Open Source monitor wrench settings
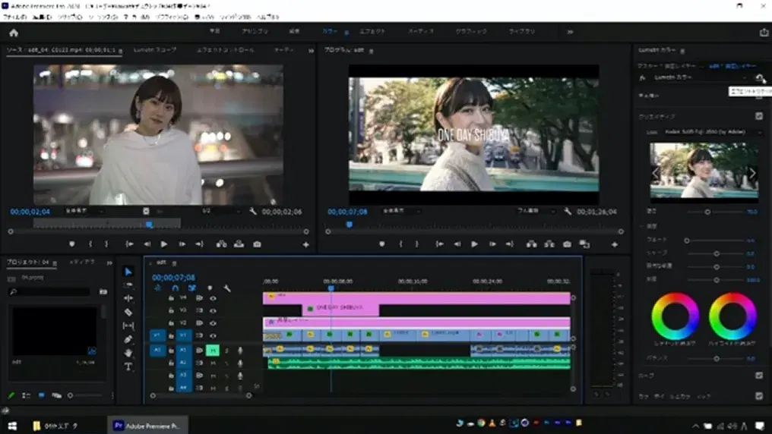 click(252, 212)
